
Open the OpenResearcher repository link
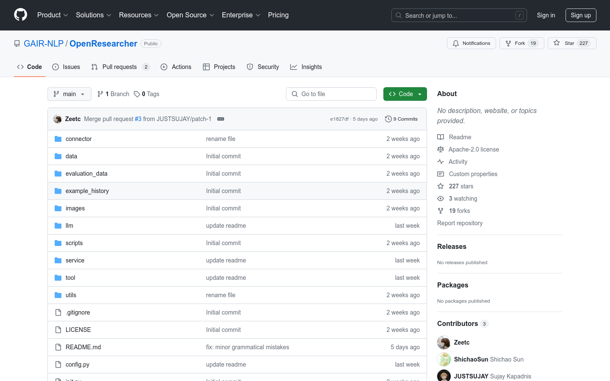[x=103, y=44]
